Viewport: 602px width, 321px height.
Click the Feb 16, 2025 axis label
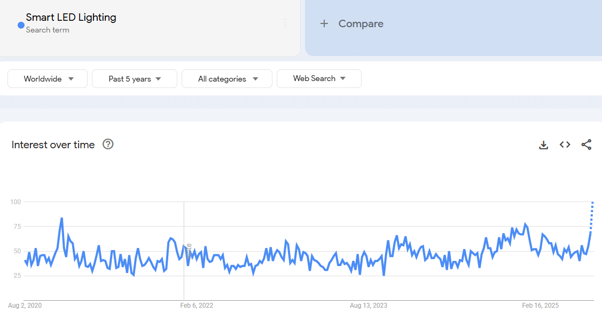540,306
